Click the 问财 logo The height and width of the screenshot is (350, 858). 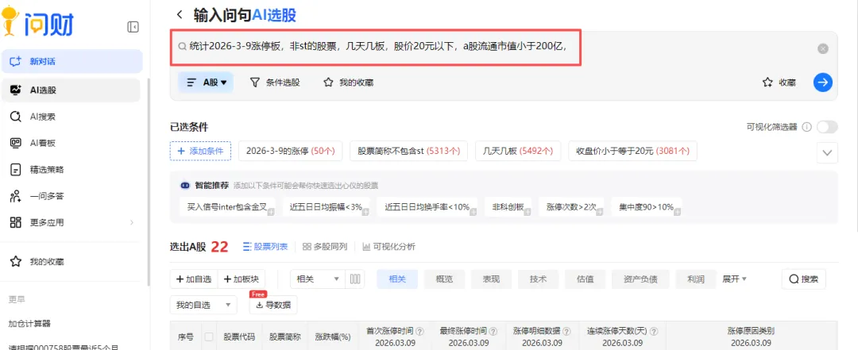click(37, 22)
